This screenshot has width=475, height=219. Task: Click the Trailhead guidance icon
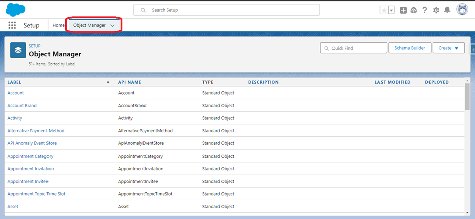coord(414,10)
